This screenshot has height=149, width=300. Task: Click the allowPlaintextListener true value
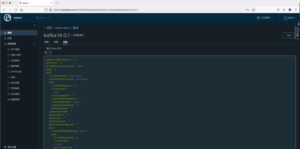click(80, 66)
